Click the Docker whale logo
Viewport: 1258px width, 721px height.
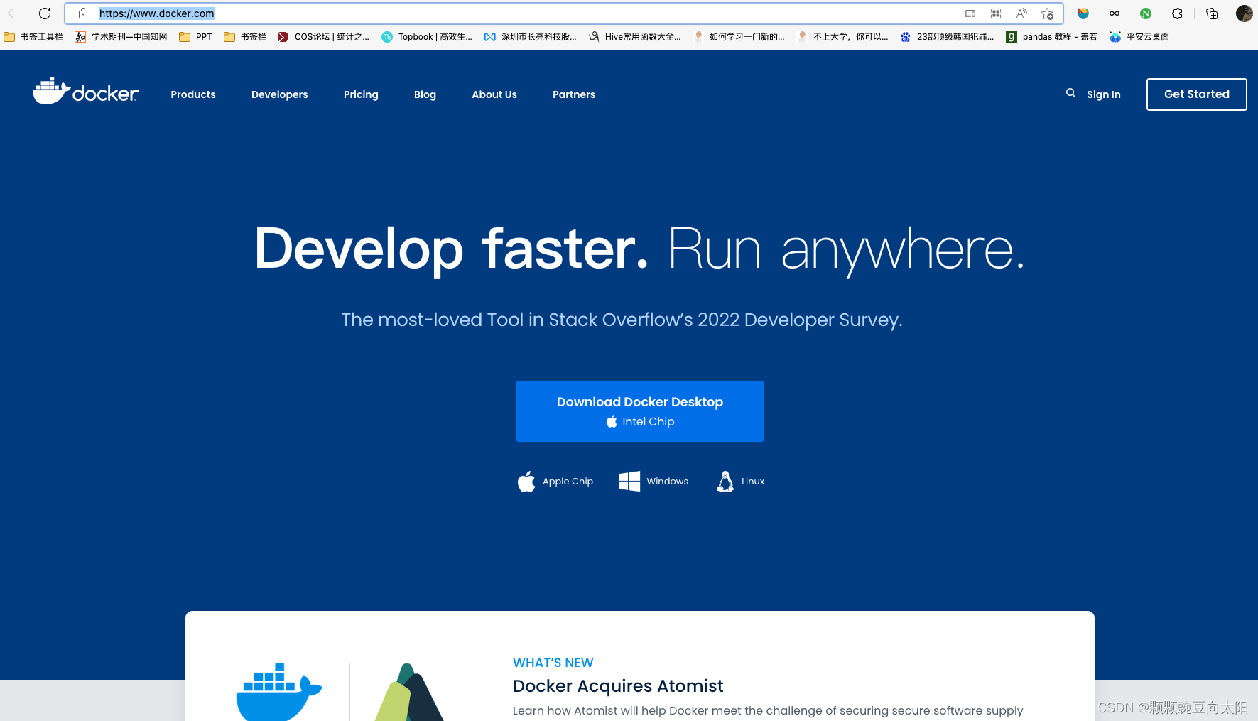coord(86,92)
